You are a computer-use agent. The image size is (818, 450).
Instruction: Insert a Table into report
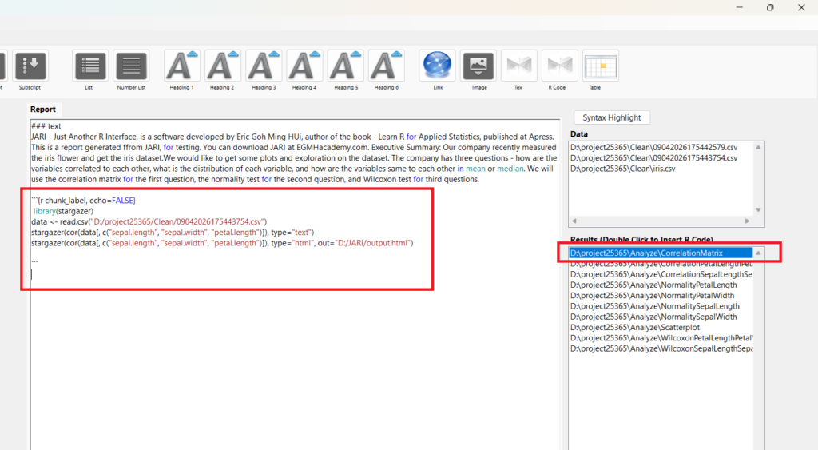[x=600, y=66]
